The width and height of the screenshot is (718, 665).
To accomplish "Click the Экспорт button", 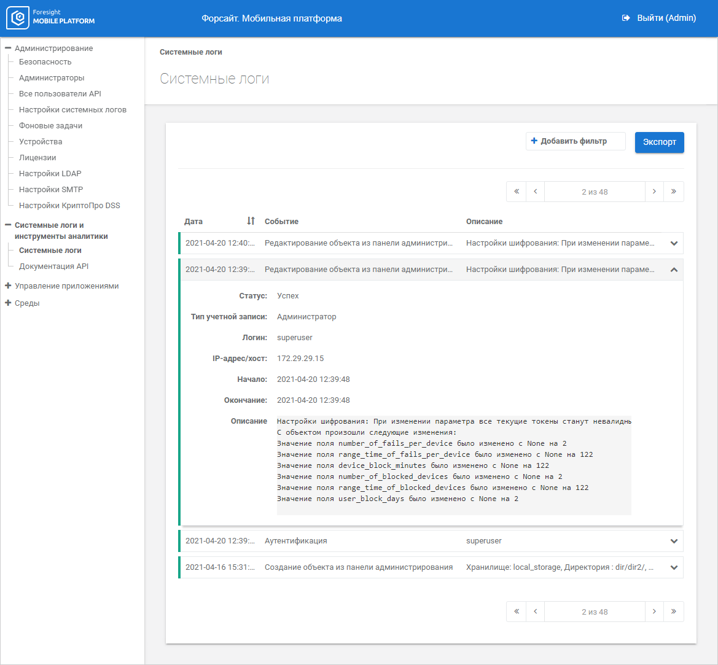I will (x=659, y=142).
